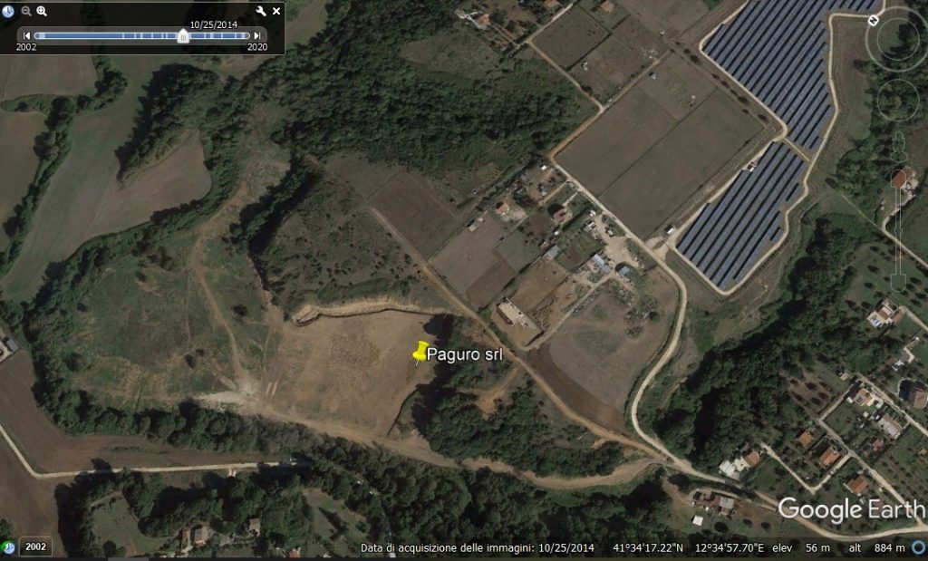Open time slider options wrench

260,11
